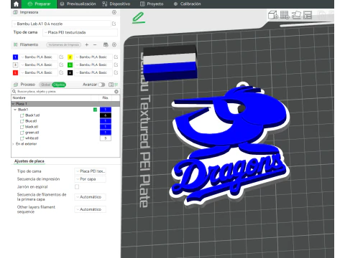This screenshot has height=258, width=345.
Task: Switch to the Previsualización tab
Action: (x=78, y=4)
